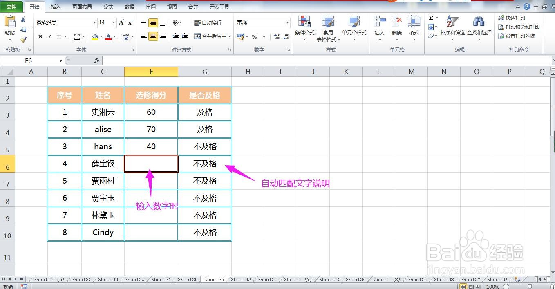Open the Help question mark icon

point(527,7)
